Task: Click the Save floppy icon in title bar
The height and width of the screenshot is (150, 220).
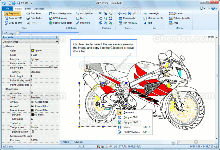Action: tap(18, 3)
